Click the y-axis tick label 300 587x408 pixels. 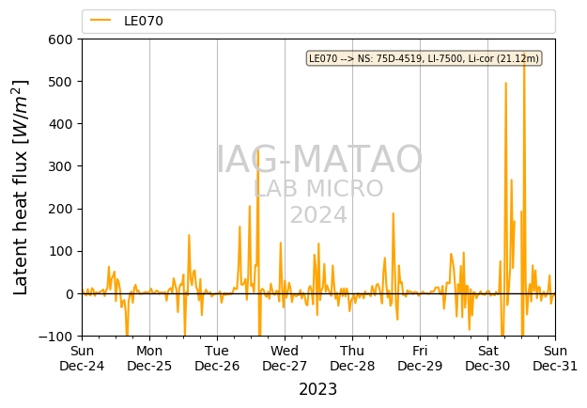coord(60,166)
